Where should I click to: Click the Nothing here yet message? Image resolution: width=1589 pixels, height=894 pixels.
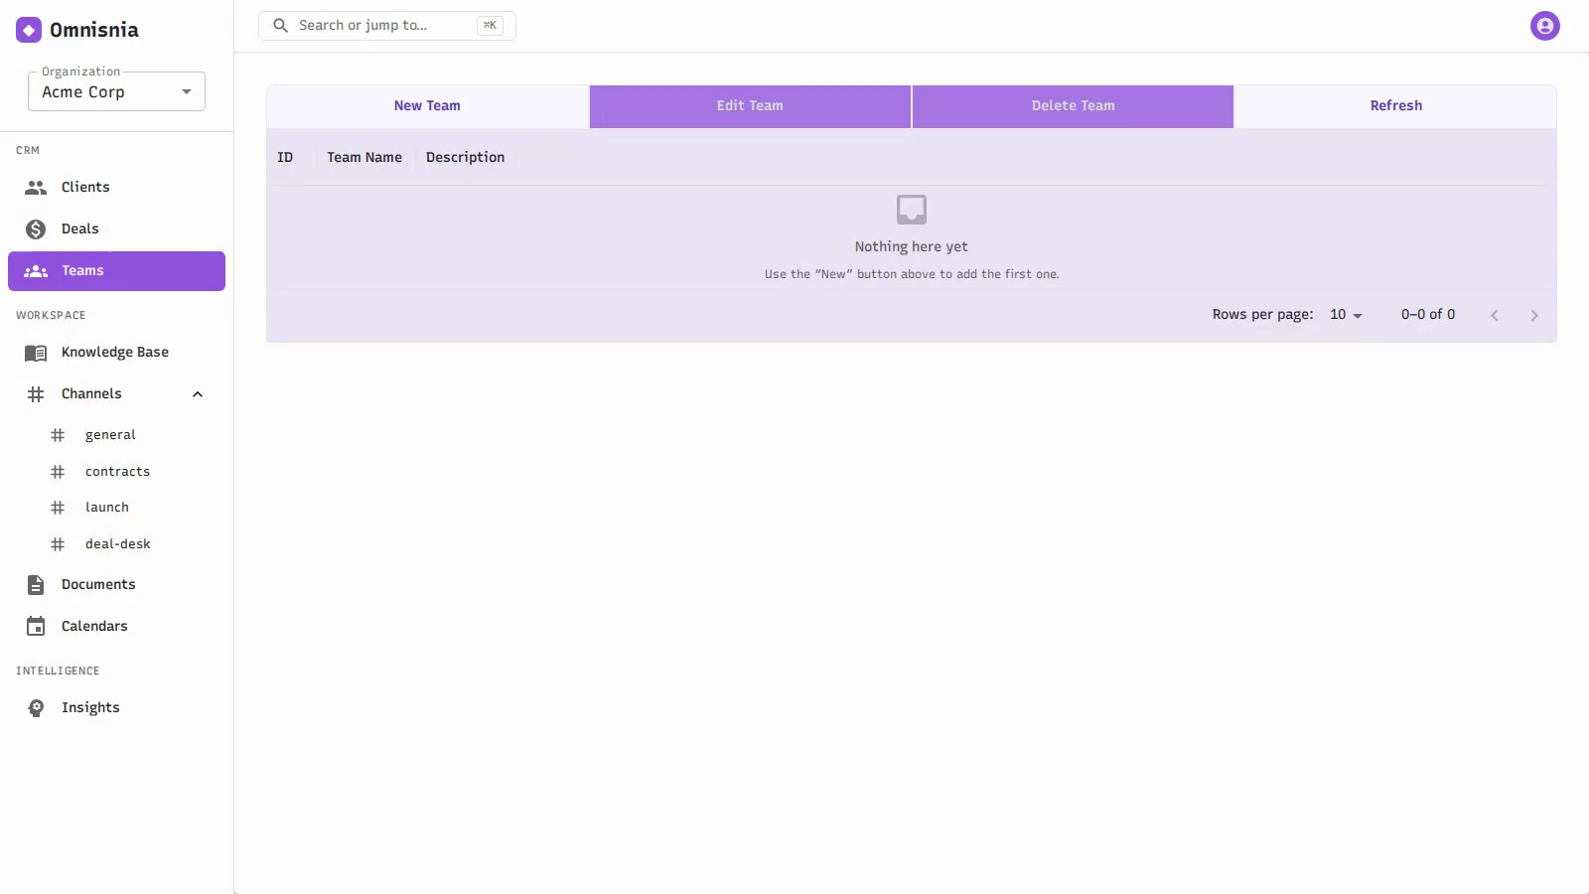[x=912, y=247]
